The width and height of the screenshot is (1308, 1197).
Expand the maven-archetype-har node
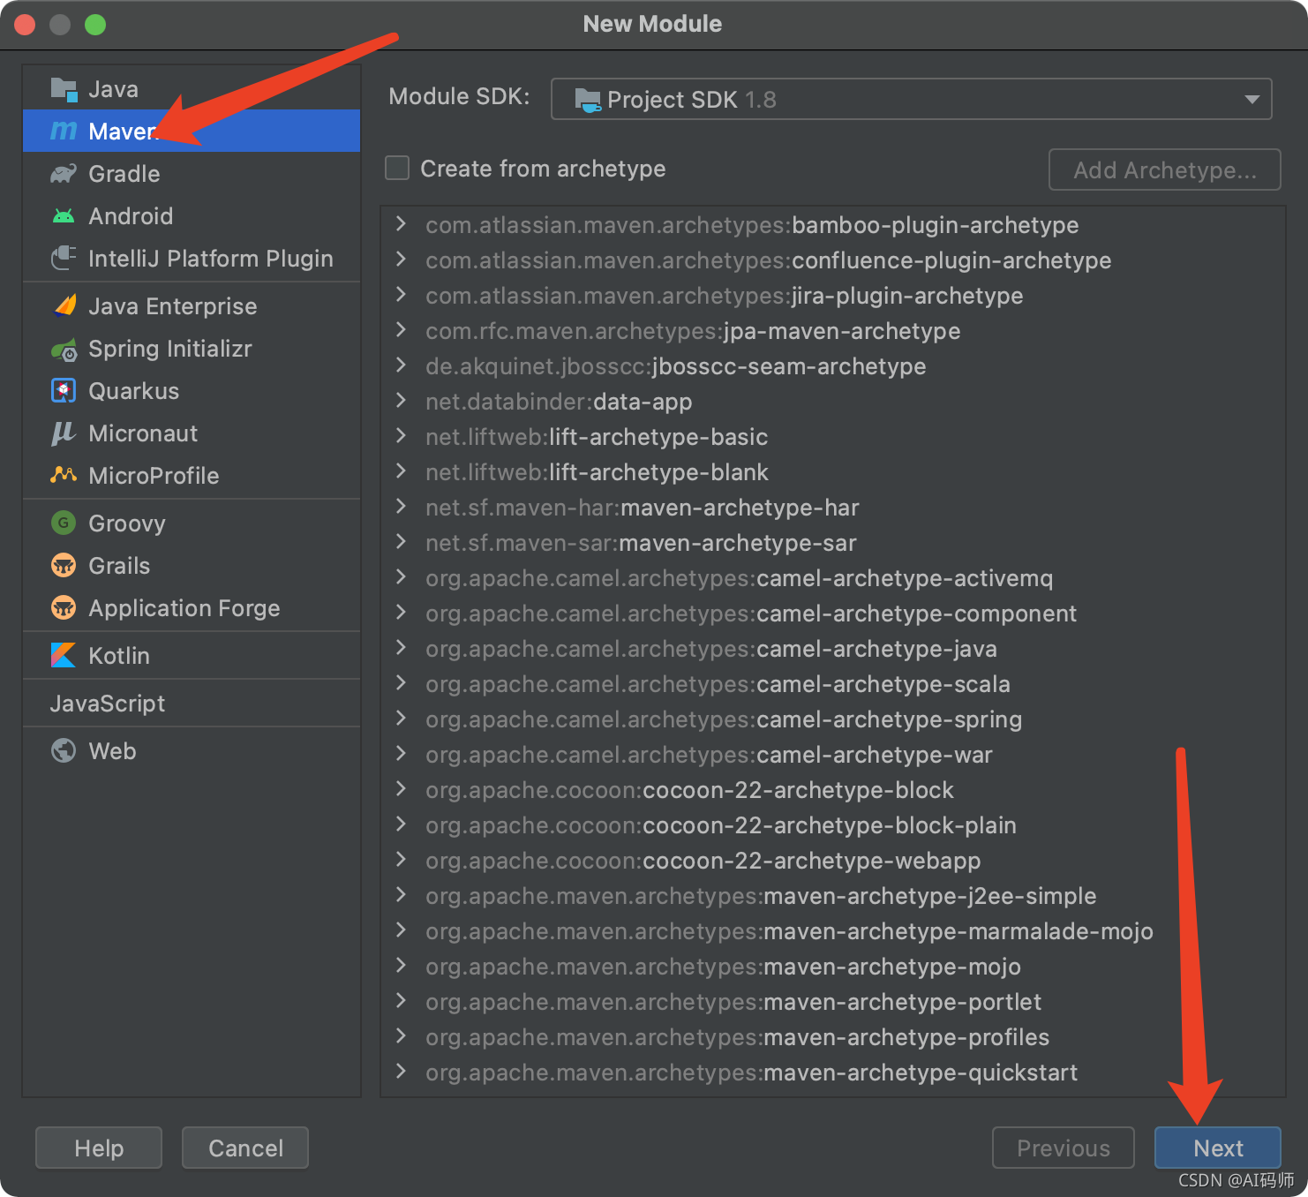click(402, 507)
